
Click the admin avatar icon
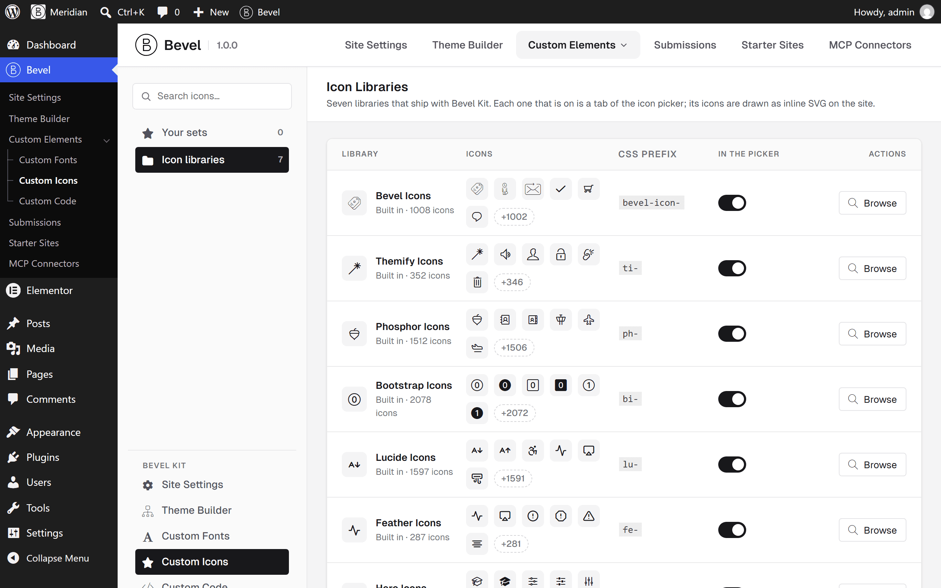coord(927,12)
